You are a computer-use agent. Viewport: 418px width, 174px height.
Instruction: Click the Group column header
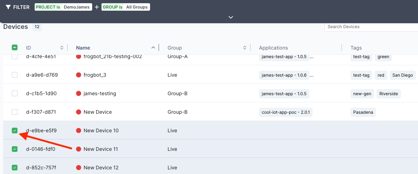(x=175, y=48)
